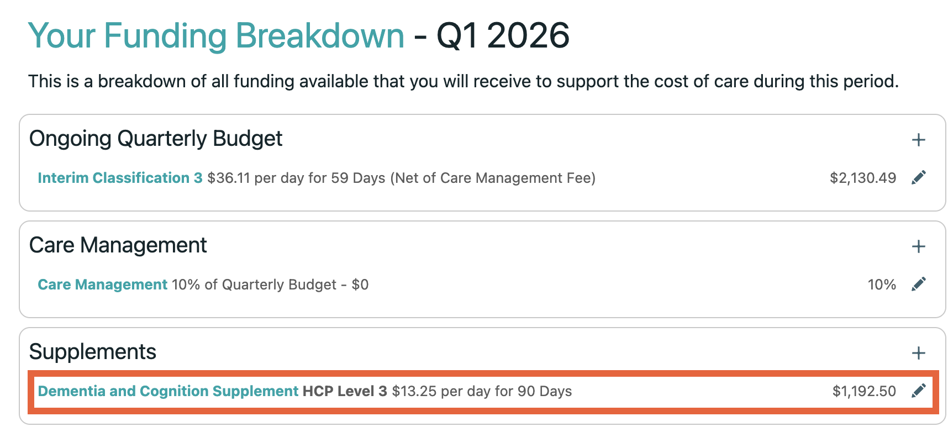Select the $1,192.50 supplement amount
The width and height of the screenshot is (948, 432).
863,391
